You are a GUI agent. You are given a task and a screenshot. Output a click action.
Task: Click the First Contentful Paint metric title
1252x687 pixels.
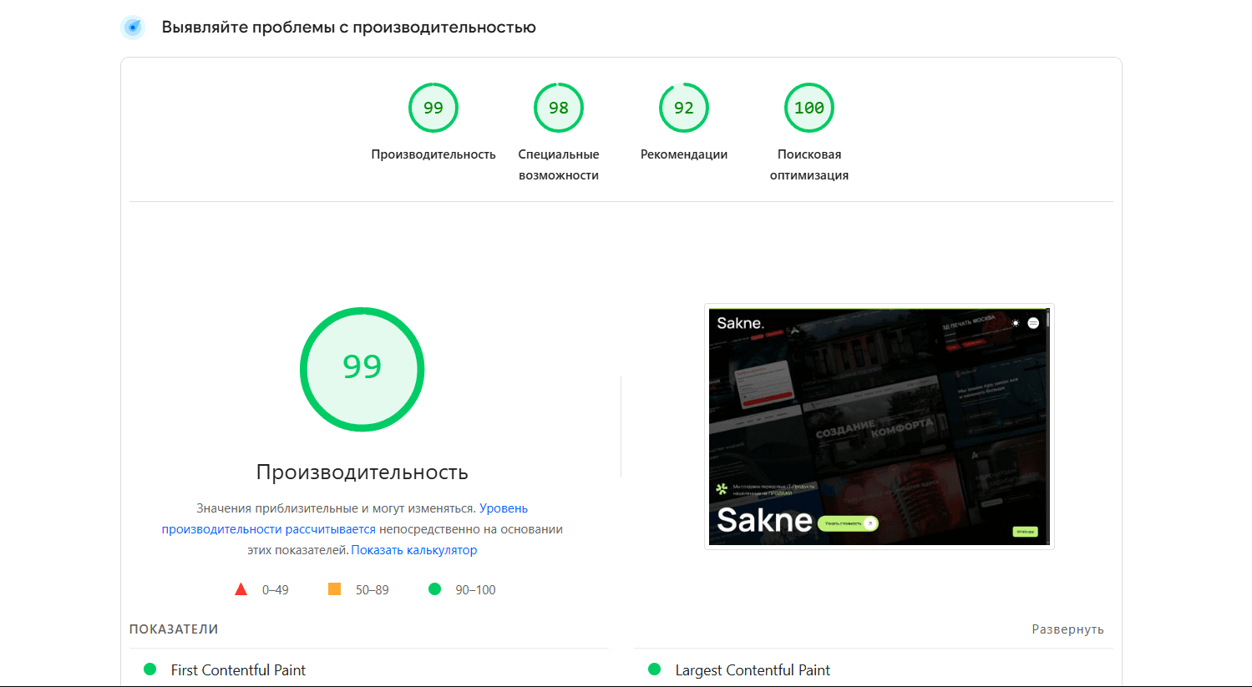pyautogui.click(x=238, y=670)
